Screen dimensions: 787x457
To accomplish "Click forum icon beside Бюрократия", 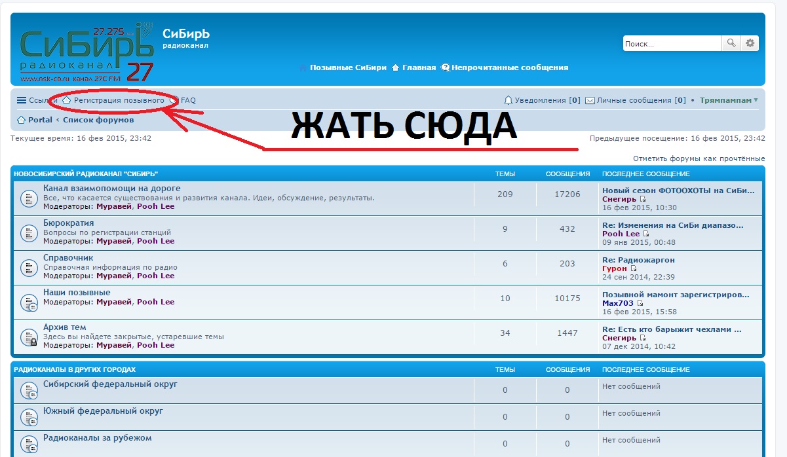I will pyautogui.click(x=29, y=232).
